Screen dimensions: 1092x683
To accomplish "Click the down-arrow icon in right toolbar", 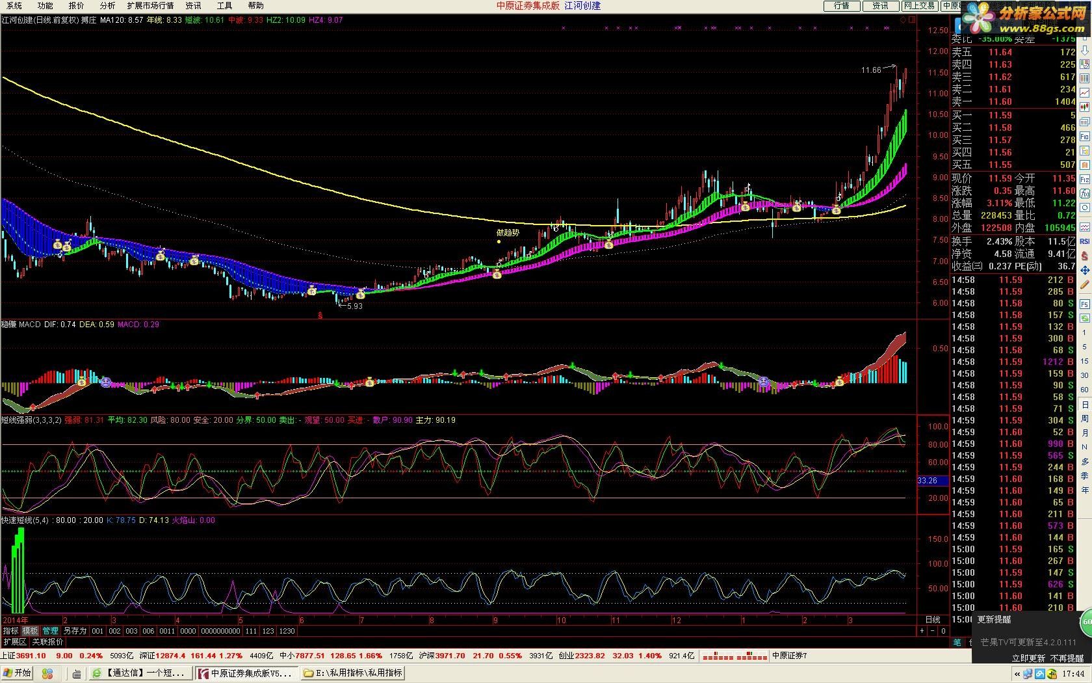I will (x=1084, y=49).
